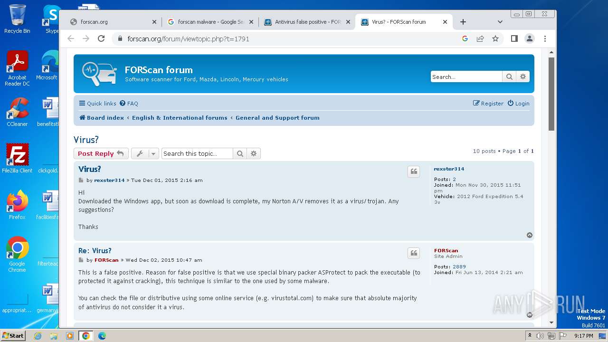
Task: Open a new Chrome tab
Action: click(x=463, y=22)
